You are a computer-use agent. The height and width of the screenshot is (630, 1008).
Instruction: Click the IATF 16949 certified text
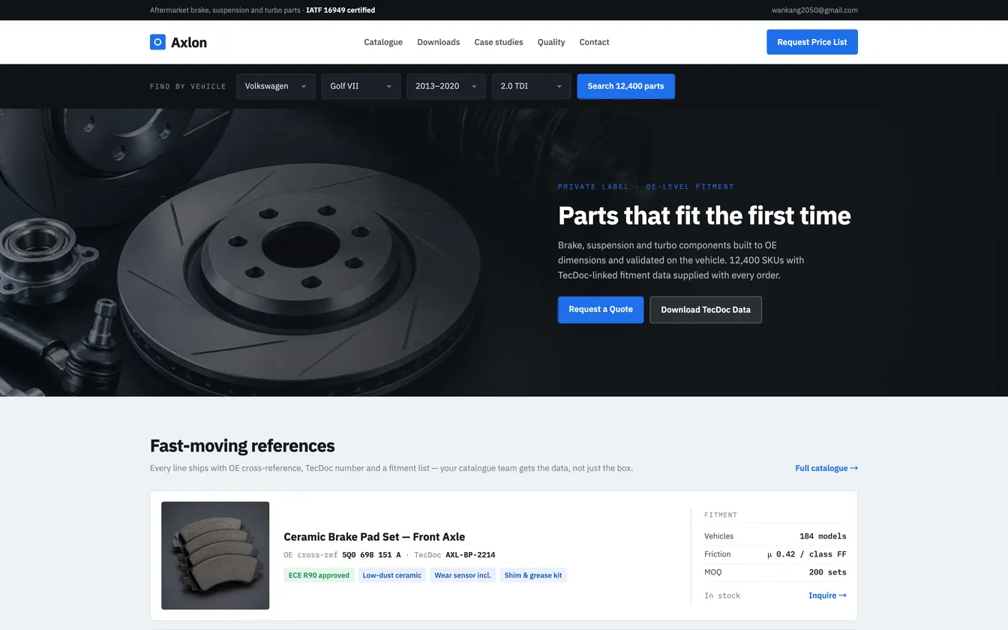340,10
